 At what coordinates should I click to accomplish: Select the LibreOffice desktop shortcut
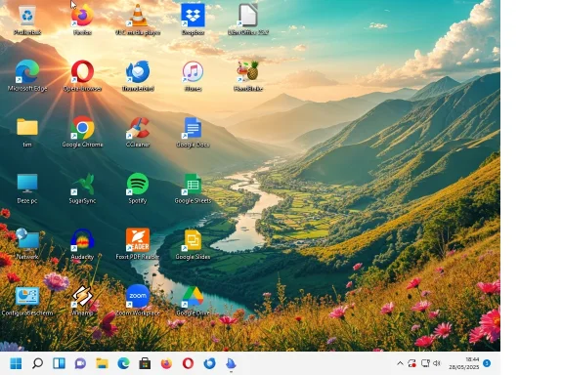[x=248, y=20]
